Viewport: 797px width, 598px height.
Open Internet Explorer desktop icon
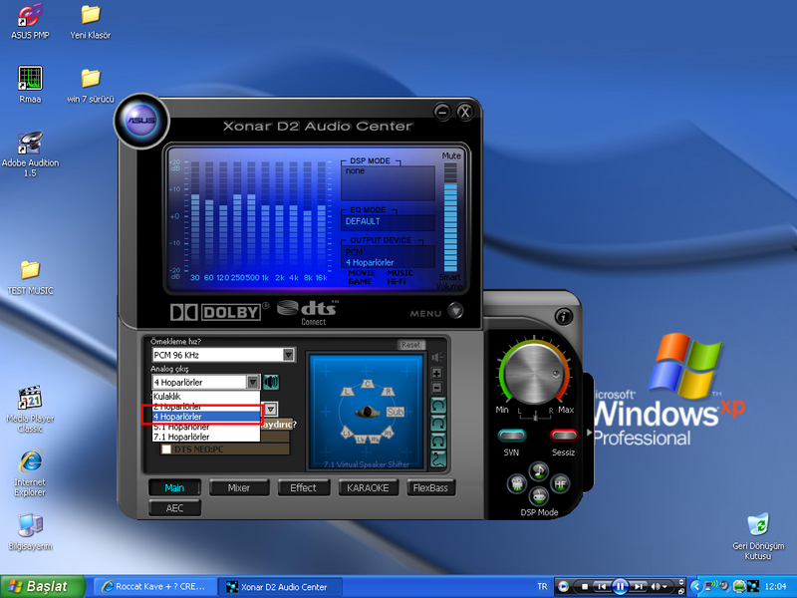click(x=30, y=473)
